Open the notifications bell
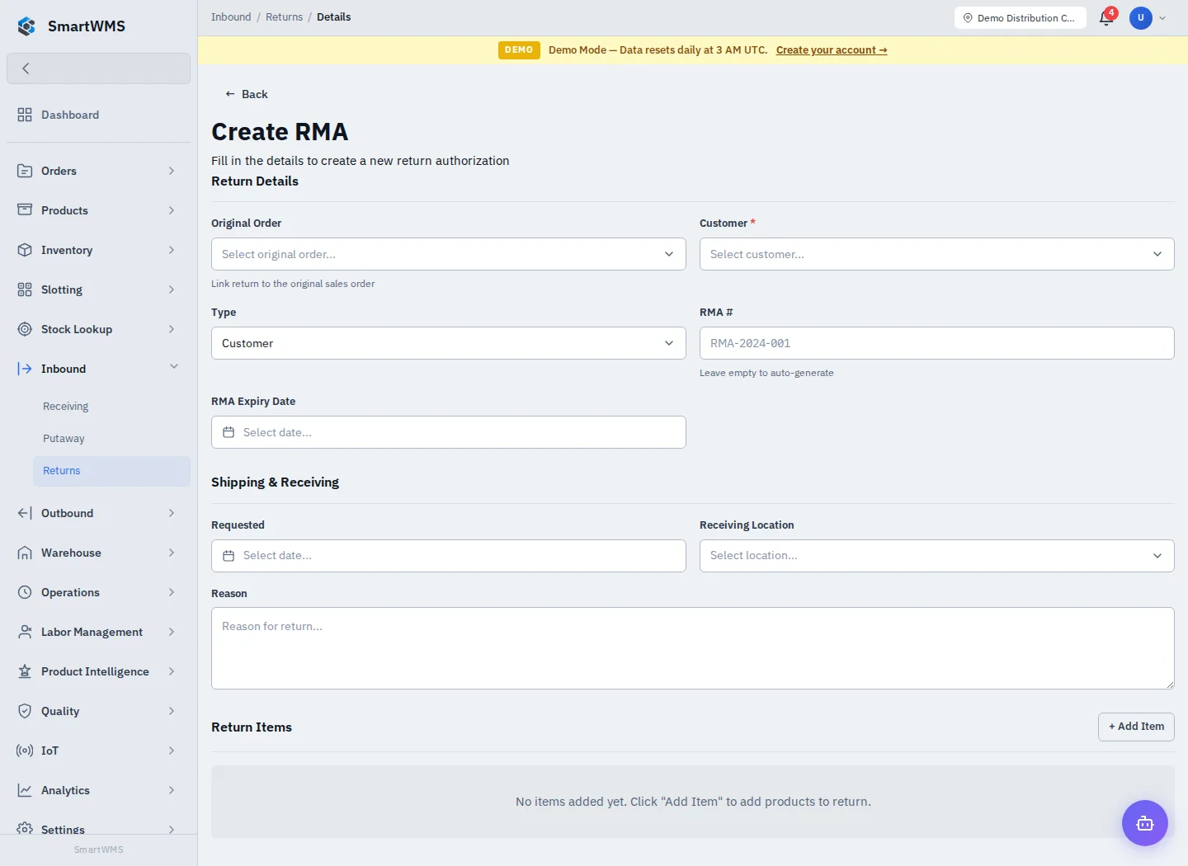 [x=1106, y=18]
